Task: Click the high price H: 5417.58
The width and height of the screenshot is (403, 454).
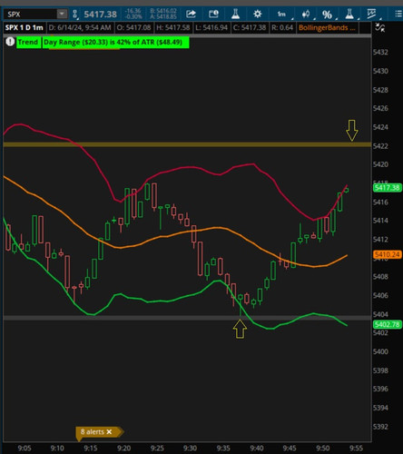Action: (x=173, y=28)
